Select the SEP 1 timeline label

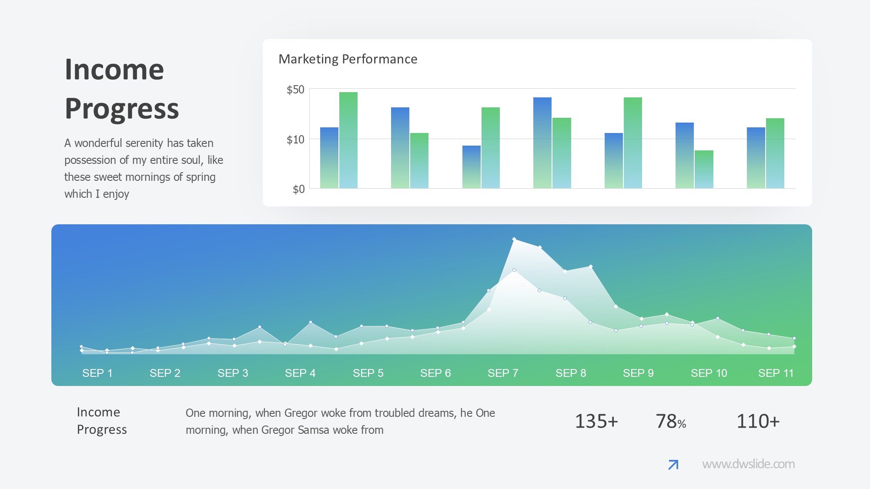click(97, 373)
